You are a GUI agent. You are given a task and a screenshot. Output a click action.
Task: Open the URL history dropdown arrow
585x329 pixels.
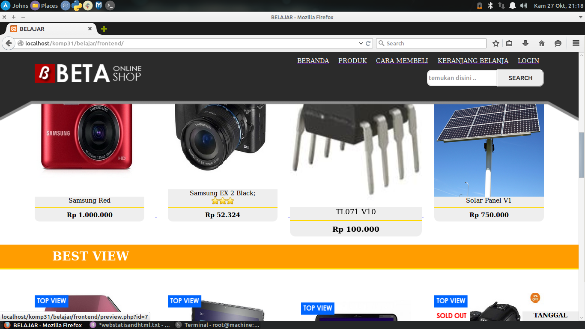click(361, 43)
